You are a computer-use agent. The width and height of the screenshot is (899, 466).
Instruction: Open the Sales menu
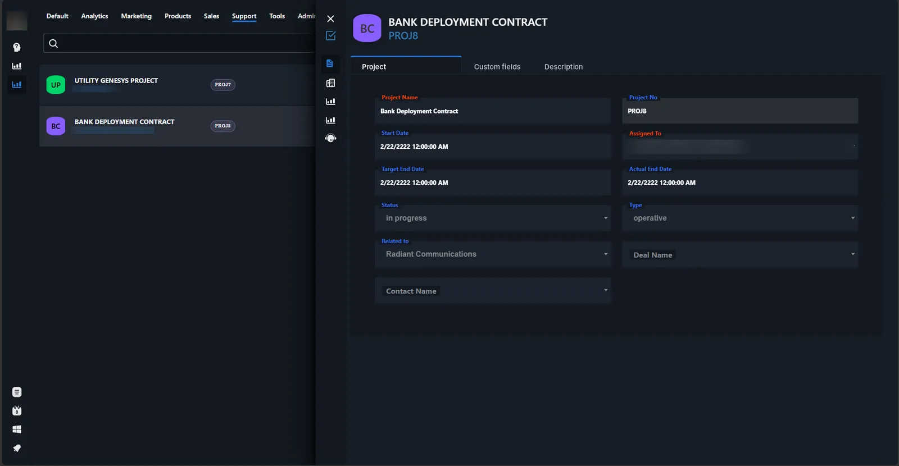point(211,16)
